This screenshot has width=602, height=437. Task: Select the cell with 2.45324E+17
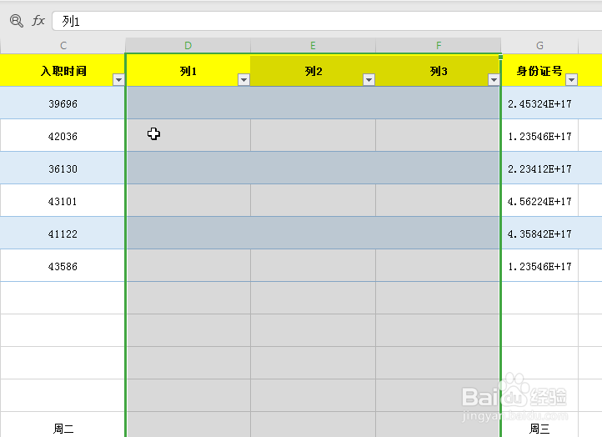(539, 103)
